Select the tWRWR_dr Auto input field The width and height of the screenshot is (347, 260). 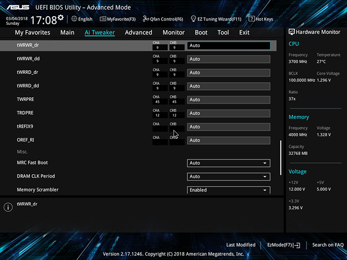(x=228, y=45)
